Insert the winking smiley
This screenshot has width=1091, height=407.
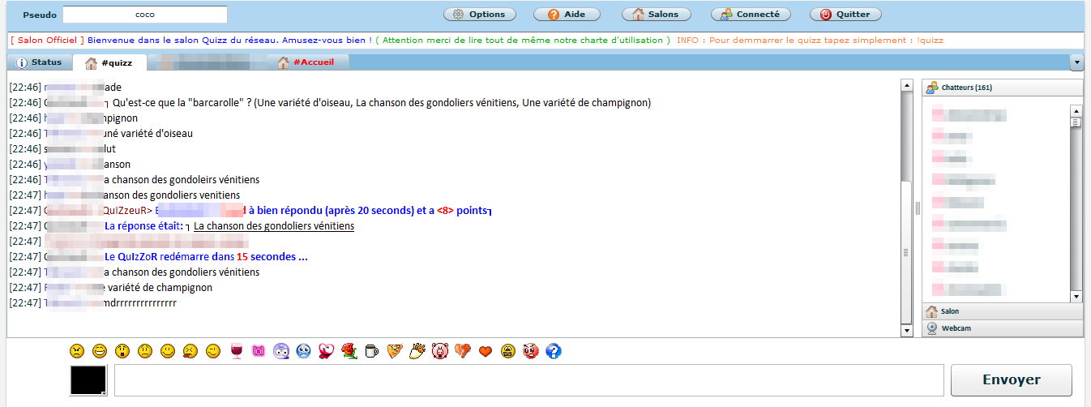click(x=212, y=351)
